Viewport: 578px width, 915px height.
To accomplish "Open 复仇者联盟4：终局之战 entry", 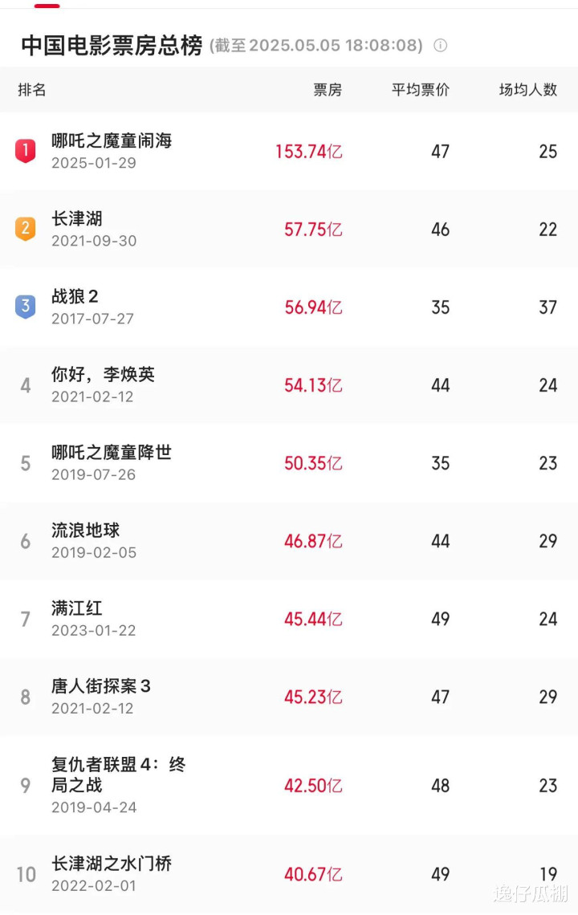I will coord(289,785).
